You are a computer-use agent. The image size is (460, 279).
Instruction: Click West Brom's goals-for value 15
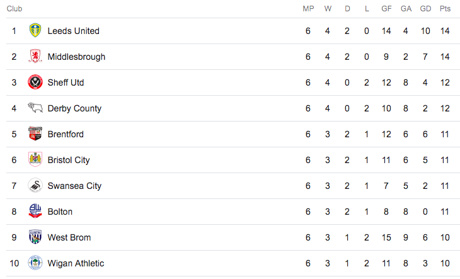click(386, 237)
